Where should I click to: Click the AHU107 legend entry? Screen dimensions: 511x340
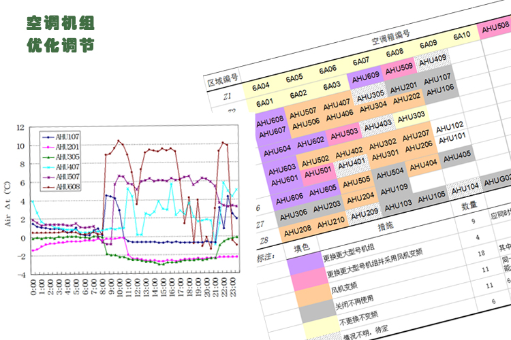[66, 137]
